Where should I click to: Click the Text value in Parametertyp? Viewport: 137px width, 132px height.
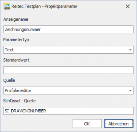[9, 50]
